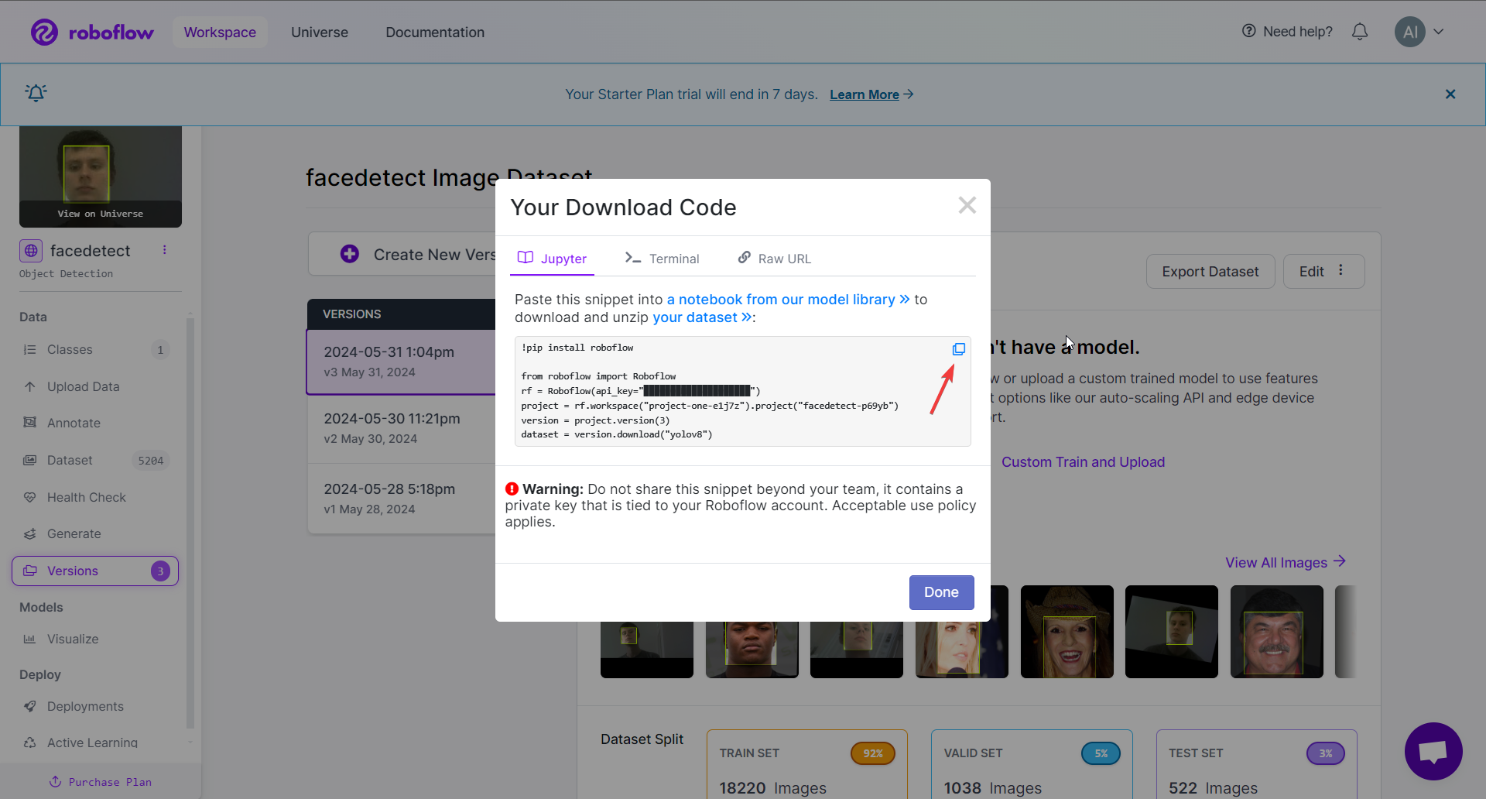1486x799 pixels.
Task: Open notifications bell icon
Action: click(1360, 32)
